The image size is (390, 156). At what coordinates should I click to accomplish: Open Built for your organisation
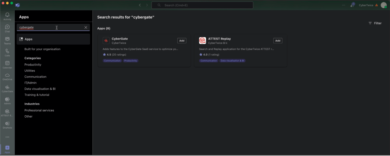42,49
